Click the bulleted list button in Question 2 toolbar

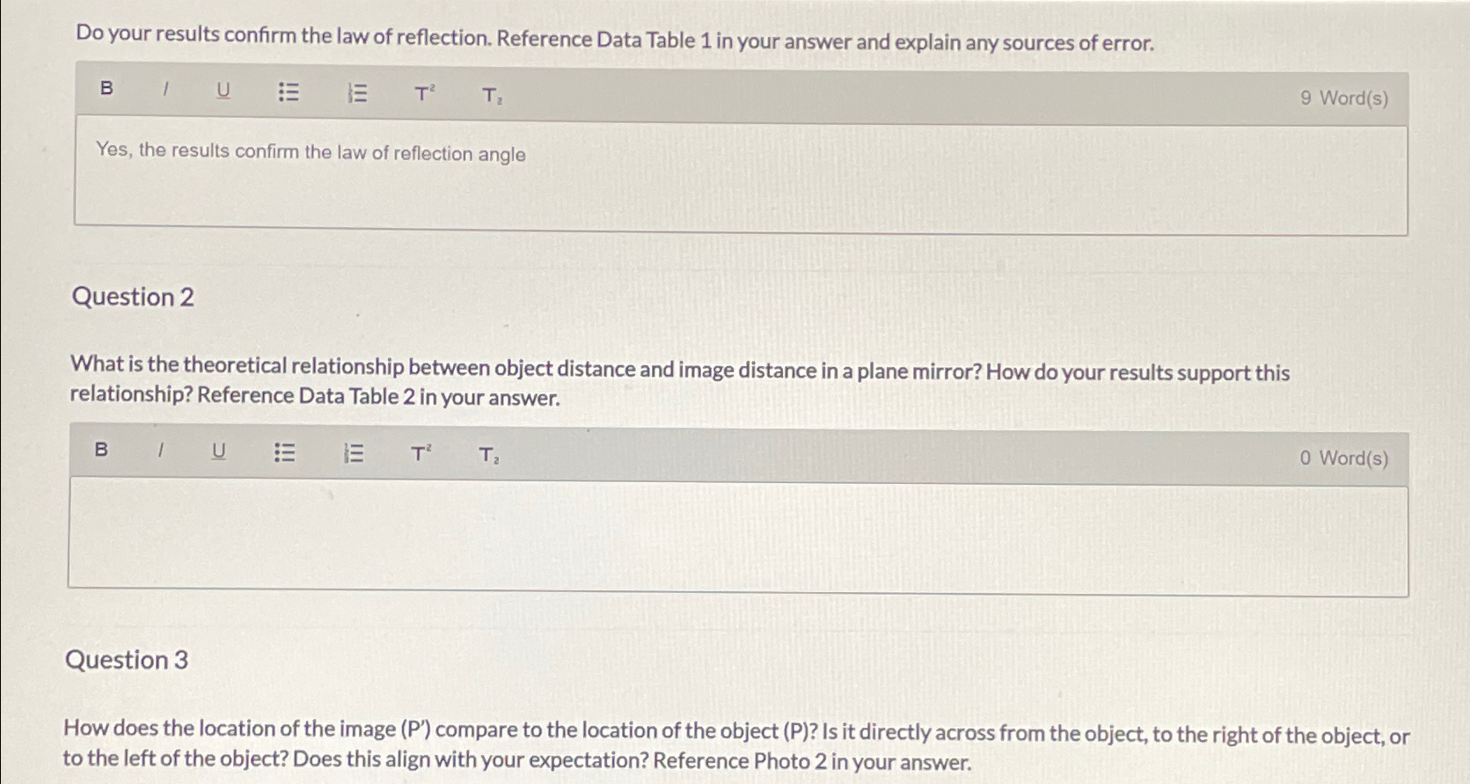click(x=286, y=451)
